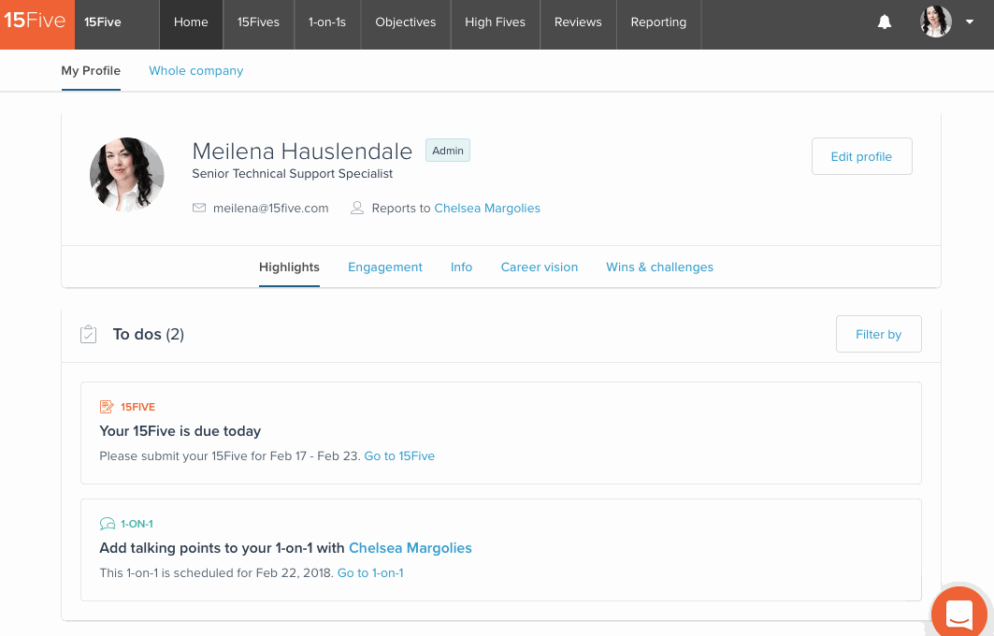Open the Wins & challenges tab
The height and width of the screenshot is (636, 994).
click(659, 267)
